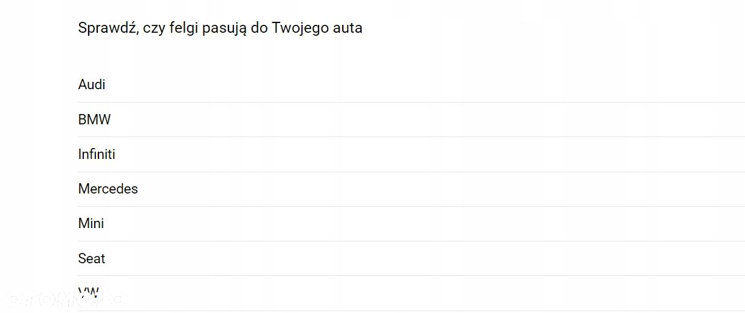
Task: Click the BMW text label
Action: (94, 119)
